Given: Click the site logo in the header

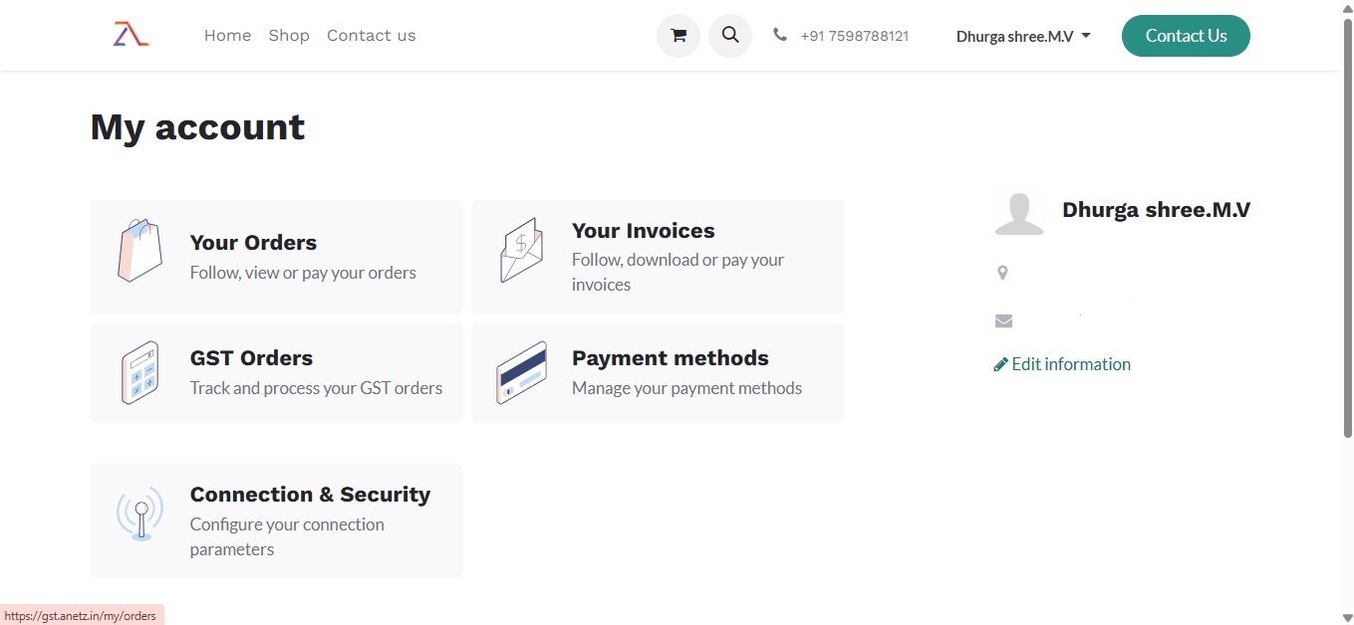Looking at the screenshot, I should 131,35.
